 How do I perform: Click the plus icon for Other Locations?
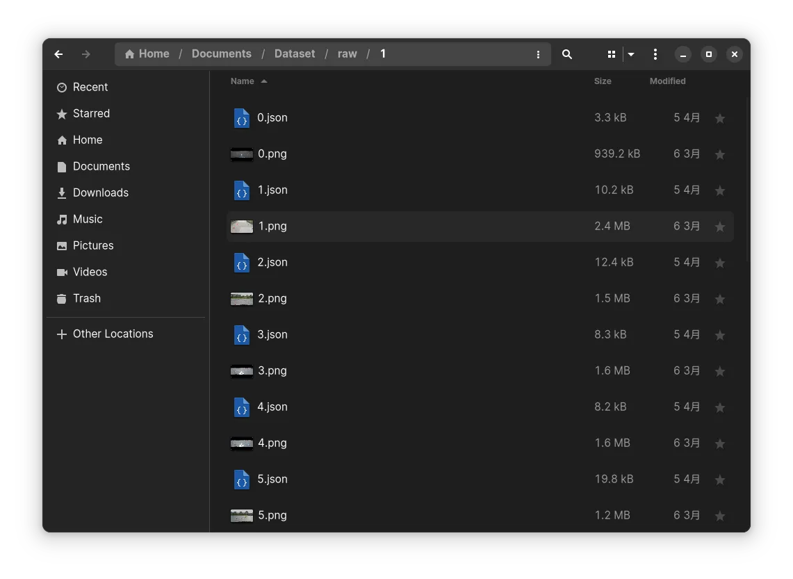[62, 334]
